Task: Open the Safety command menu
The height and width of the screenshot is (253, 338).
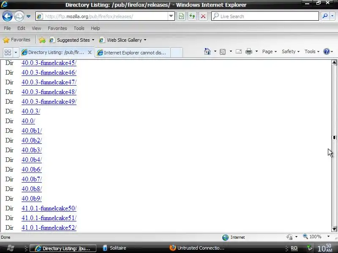Action: [290, 51]
